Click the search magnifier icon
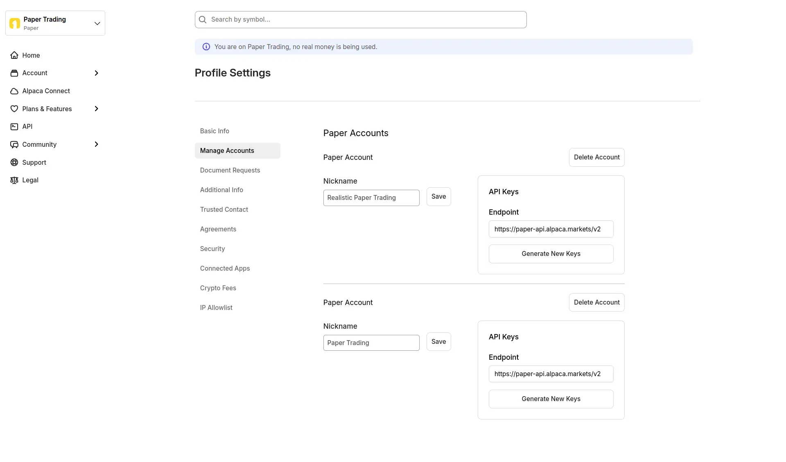Screen dimensions: 786x462 pos(203,20)
